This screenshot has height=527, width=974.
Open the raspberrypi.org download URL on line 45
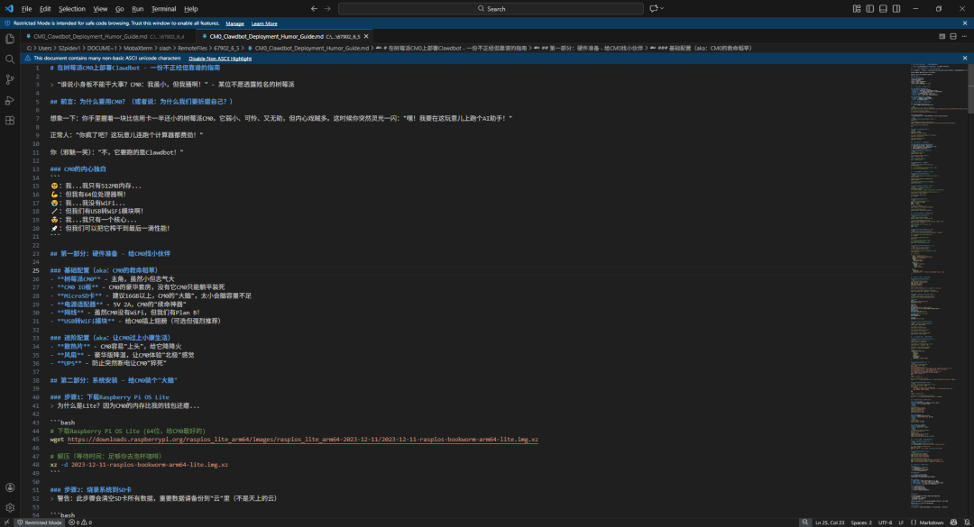(x=302, y=440)
